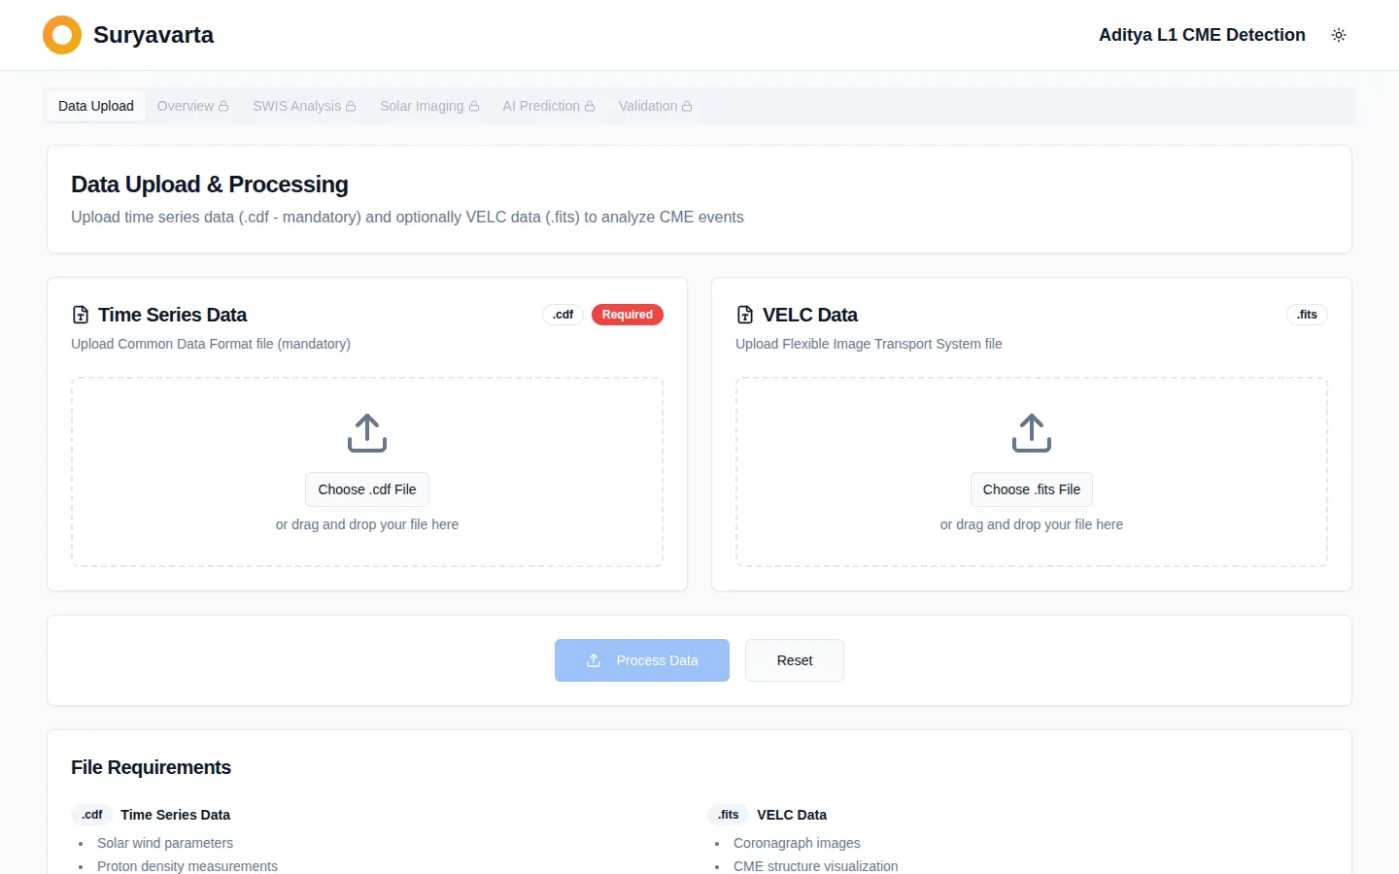
Task: Click 'Proton density measurements' list item
Action: (188, 866)
